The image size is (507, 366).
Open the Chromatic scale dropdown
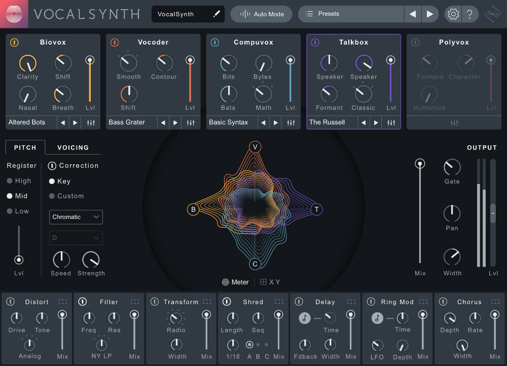(x=76, y=217)
